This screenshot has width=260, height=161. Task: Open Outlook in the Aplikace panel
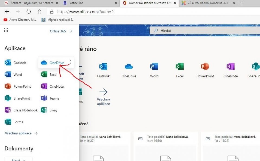click(15, 63)
